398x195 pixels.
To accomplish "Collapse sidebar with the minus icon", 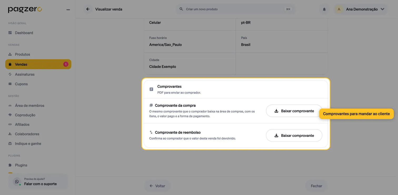I will 68,10.
